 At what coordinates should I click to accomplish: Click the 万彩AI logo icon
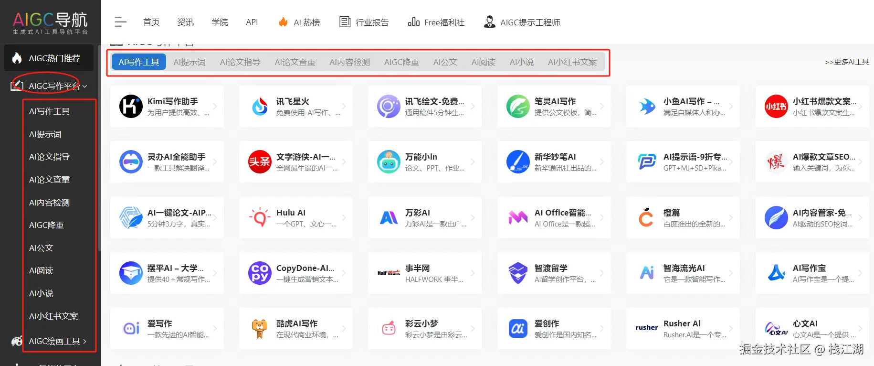pyautogui.click(x=389, y=217)
